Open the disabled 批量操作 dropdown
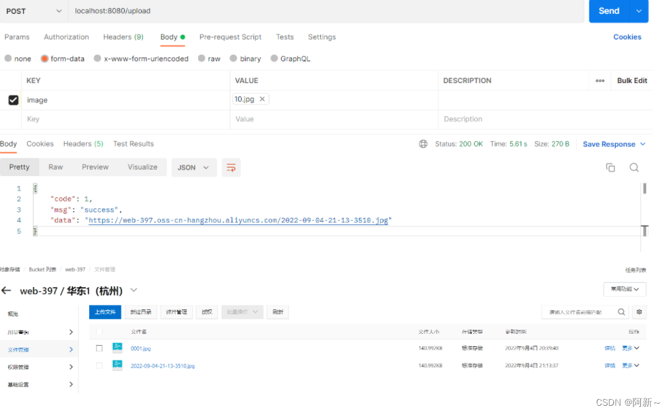Image resolution: width=670 pixels, height=413 pixels. click(x=242, y=312)
